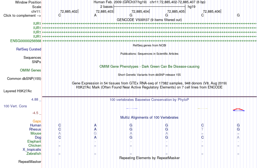Open the 'RefSeq Curated' track label
This screenshot has width=257, height=168.
[29, 49]
